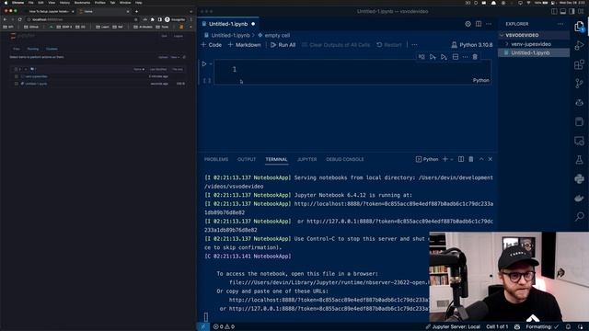Tick the checkbox next to the venv folder in Jupyter
Image resolution: width=589 pixels, height=331 pixels.
point(17,76)
